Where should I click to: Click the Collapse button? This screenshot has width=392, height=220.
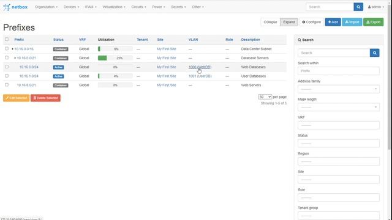pyautogui.click(x=270, y=22)
